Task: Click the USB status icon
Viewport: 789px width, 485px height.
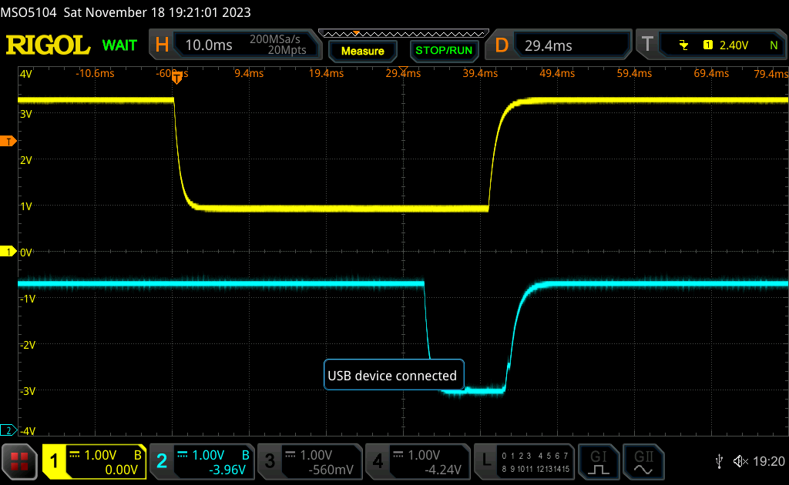Action: (719, 461)
